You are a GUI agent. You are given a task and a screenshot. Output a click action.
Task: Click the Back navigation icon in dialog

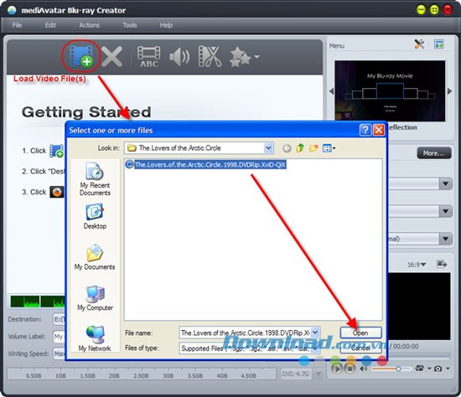287,148
